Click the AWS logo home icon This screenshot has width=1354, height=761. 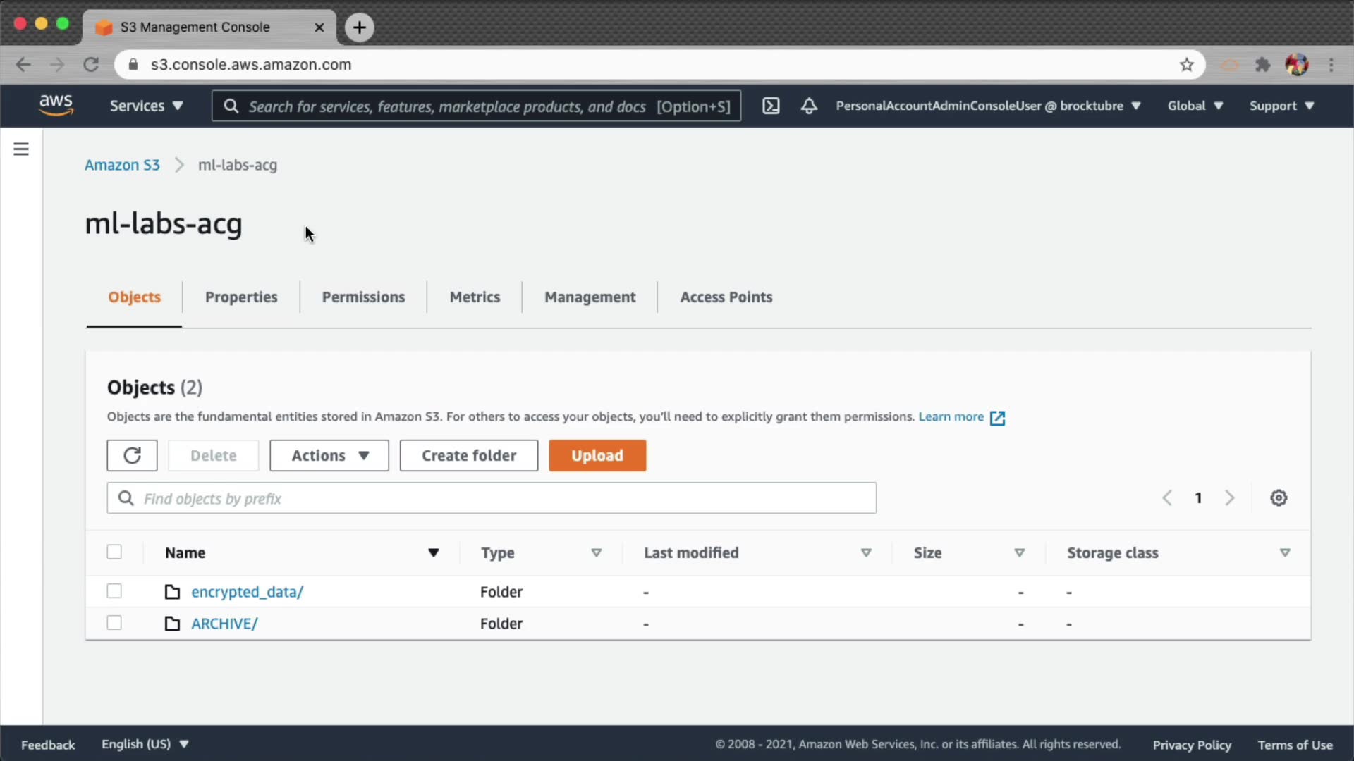pyautogui.click(x=56, y=105)
